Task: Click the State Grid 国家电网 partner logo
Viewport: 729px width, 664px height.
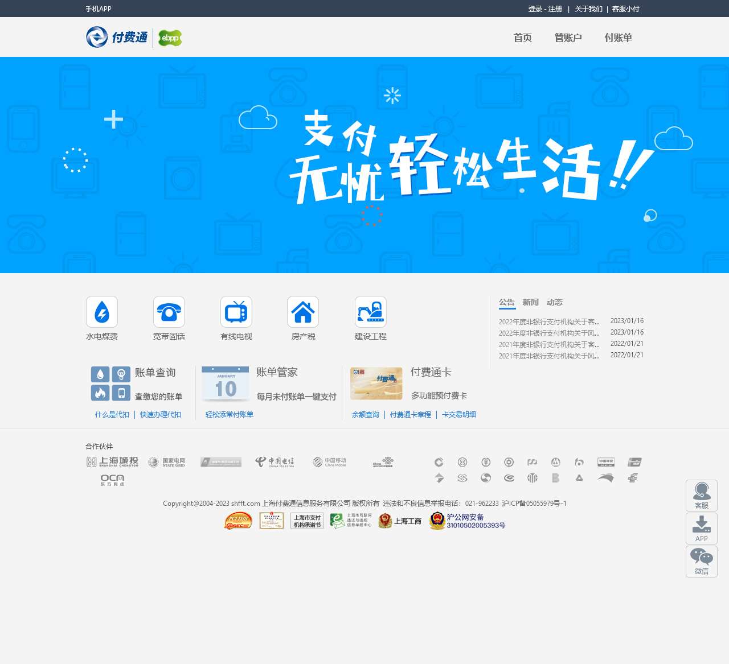Action: point(166,462)
